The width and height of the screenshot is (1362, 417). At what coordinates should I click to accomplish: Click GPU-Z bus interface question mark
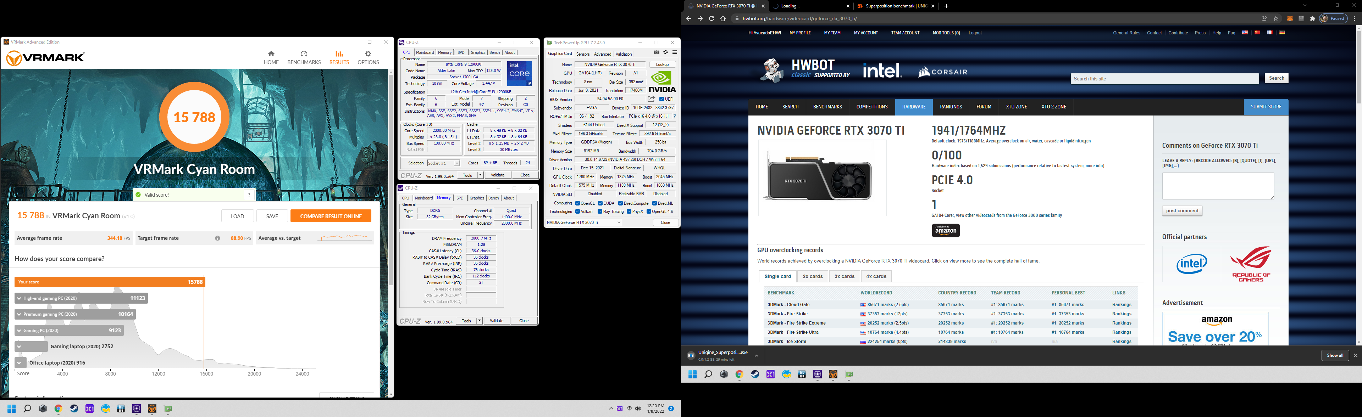674,116
